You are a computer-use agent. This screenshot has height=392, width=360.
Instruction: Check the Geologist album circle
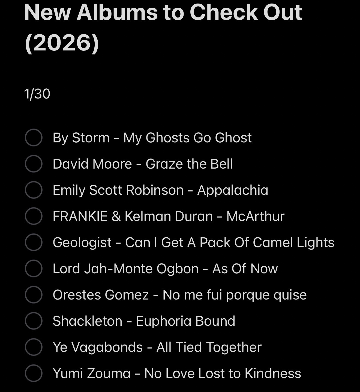(34, 242)
